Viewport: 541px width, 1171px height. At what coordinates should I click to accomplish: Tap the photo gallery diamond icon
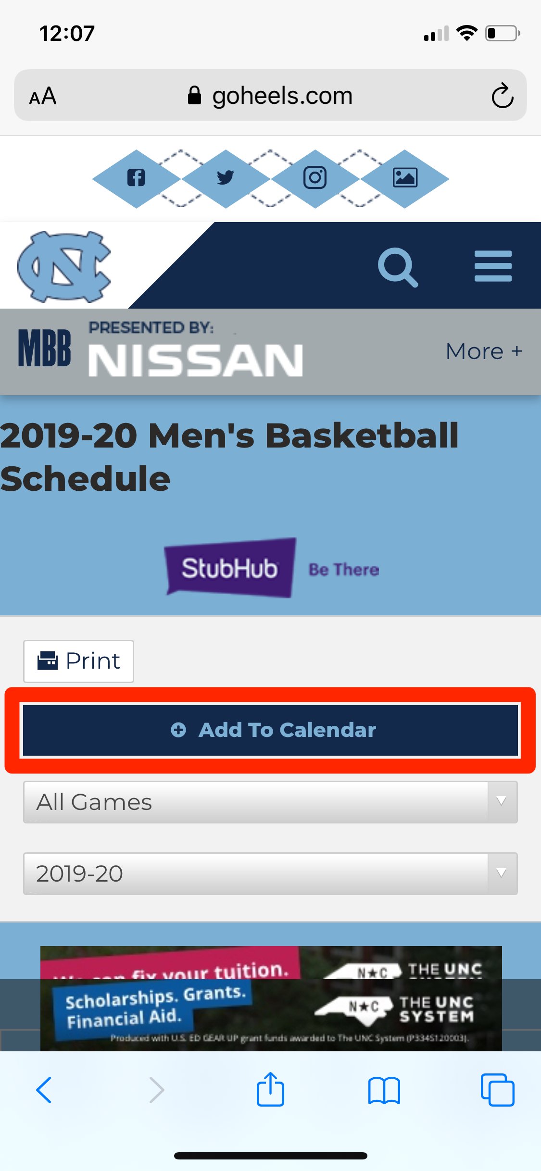[x=405, y=178]
